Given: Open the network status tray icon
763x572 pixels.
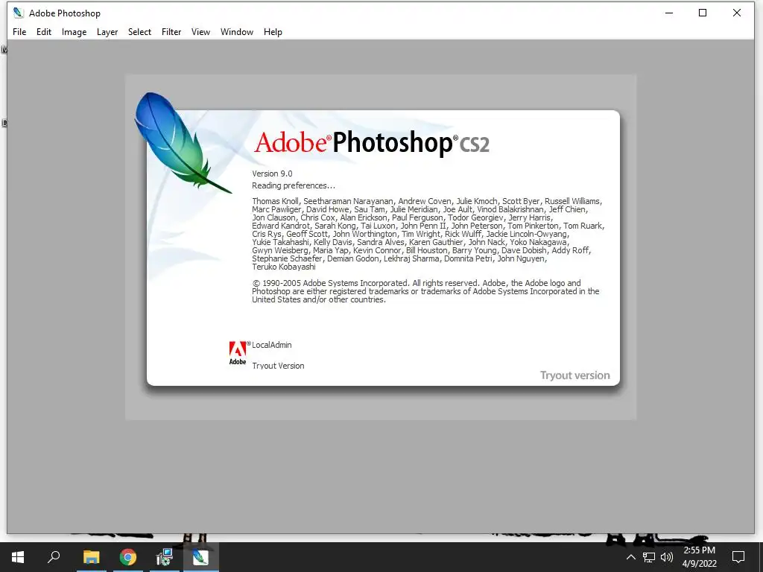Looking at the screenshot, I should coord(649,557).
